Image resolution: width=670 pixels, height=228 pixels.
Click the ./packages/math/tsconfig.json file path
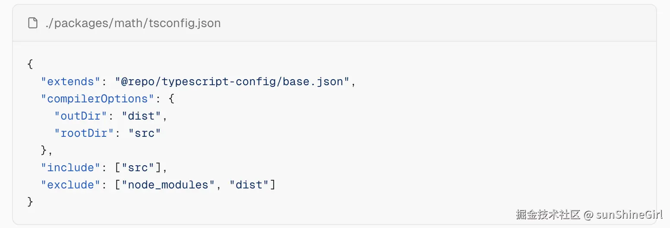point(133,23)
